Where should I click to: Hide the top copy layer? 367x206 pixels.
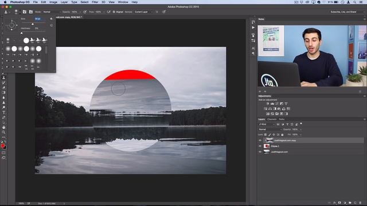tap(260, 140)
